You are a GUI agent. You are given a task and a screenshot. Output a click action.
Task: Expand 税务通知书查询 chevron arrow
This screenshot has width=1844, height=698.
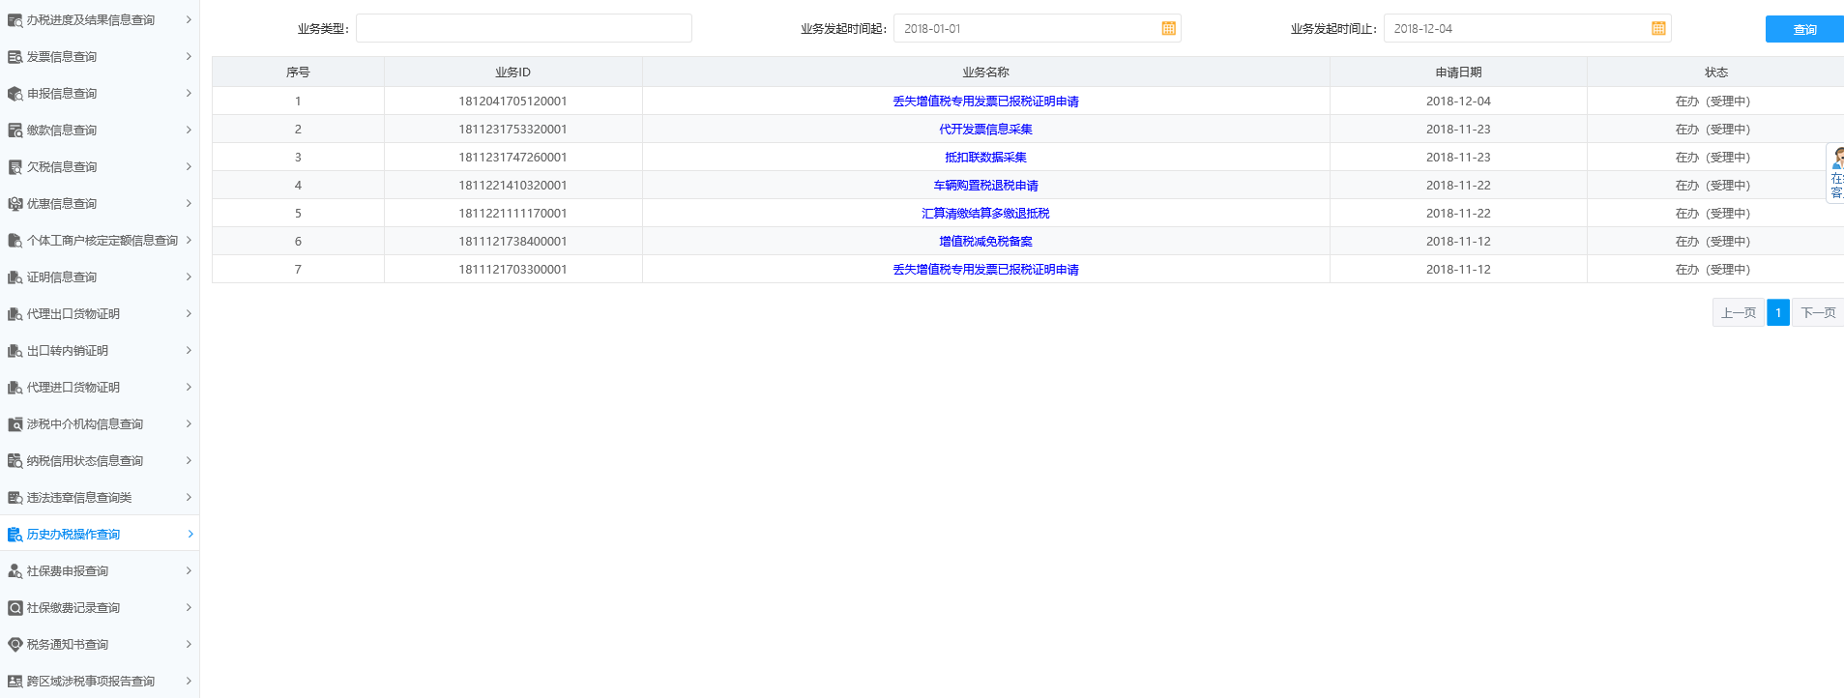[x=189, y=644]
